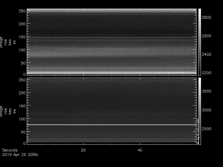Click the '200' tick of the ew keogram

pos(22,93)
